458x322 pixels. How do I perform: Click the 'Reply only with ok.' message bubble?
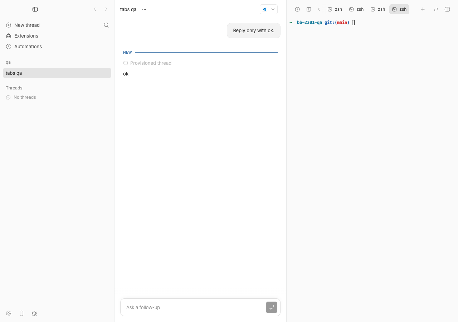point(254,31)
